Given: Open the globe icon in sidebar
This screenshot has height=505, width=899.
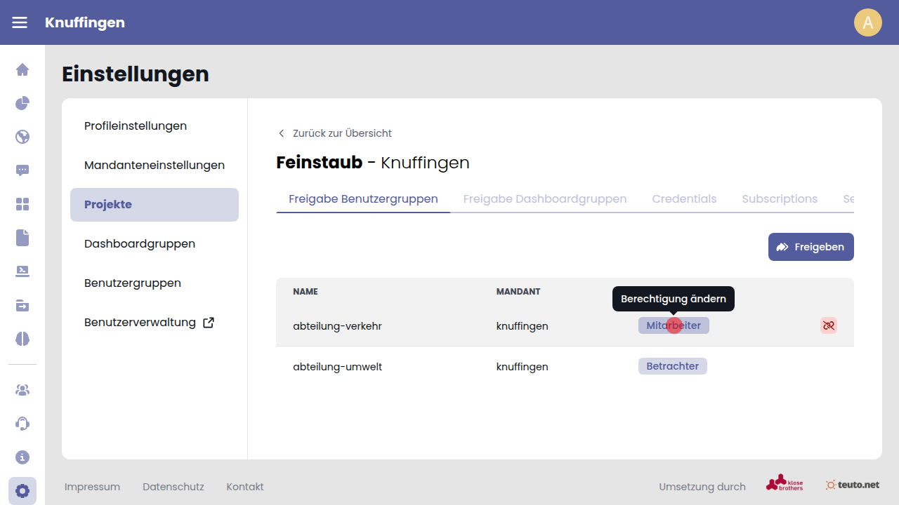Looking at the screenshot, I should [x=22, y=137].
